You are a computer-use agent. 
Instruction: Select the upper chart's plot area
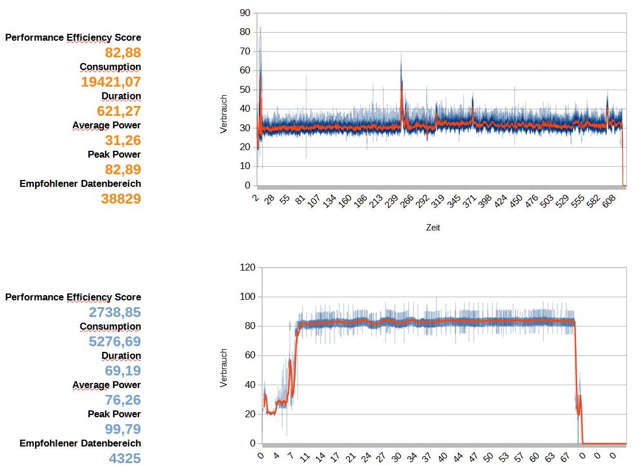[x=441, y=99]
